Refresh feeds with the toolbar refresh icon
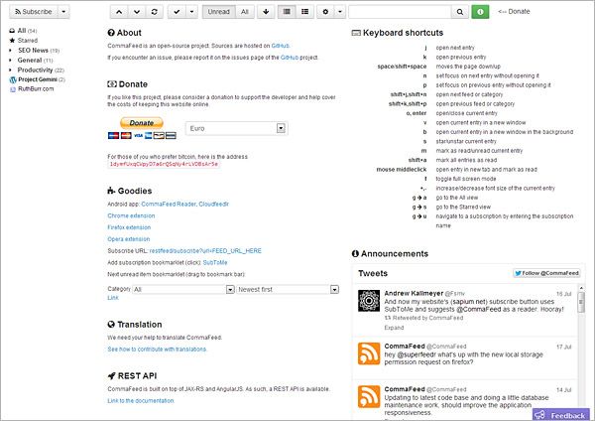This screenshot has height=421, width=595. click(x=154, y=11)
